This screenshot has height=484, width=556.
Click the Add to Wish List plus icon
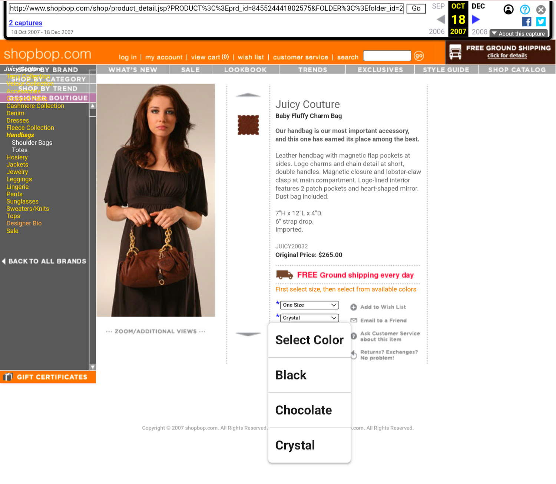tap(354, 307)
